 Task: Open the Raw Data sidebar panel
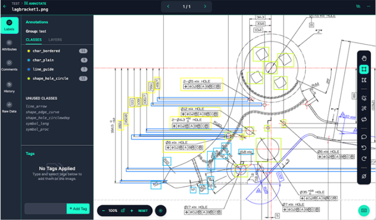pos(9,108)
